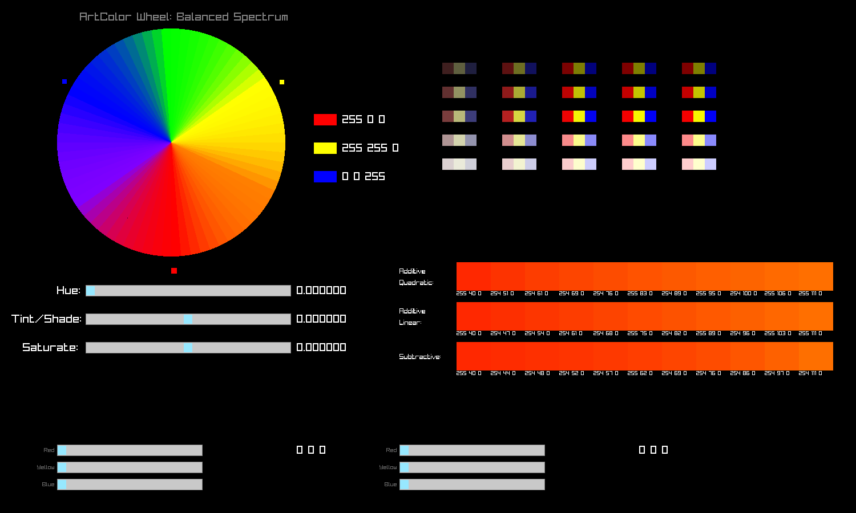Image resolution: width=856 pixels, height=513 pixels.
Task: Click the gradient value 255 103 0
Action: (778, 333)
